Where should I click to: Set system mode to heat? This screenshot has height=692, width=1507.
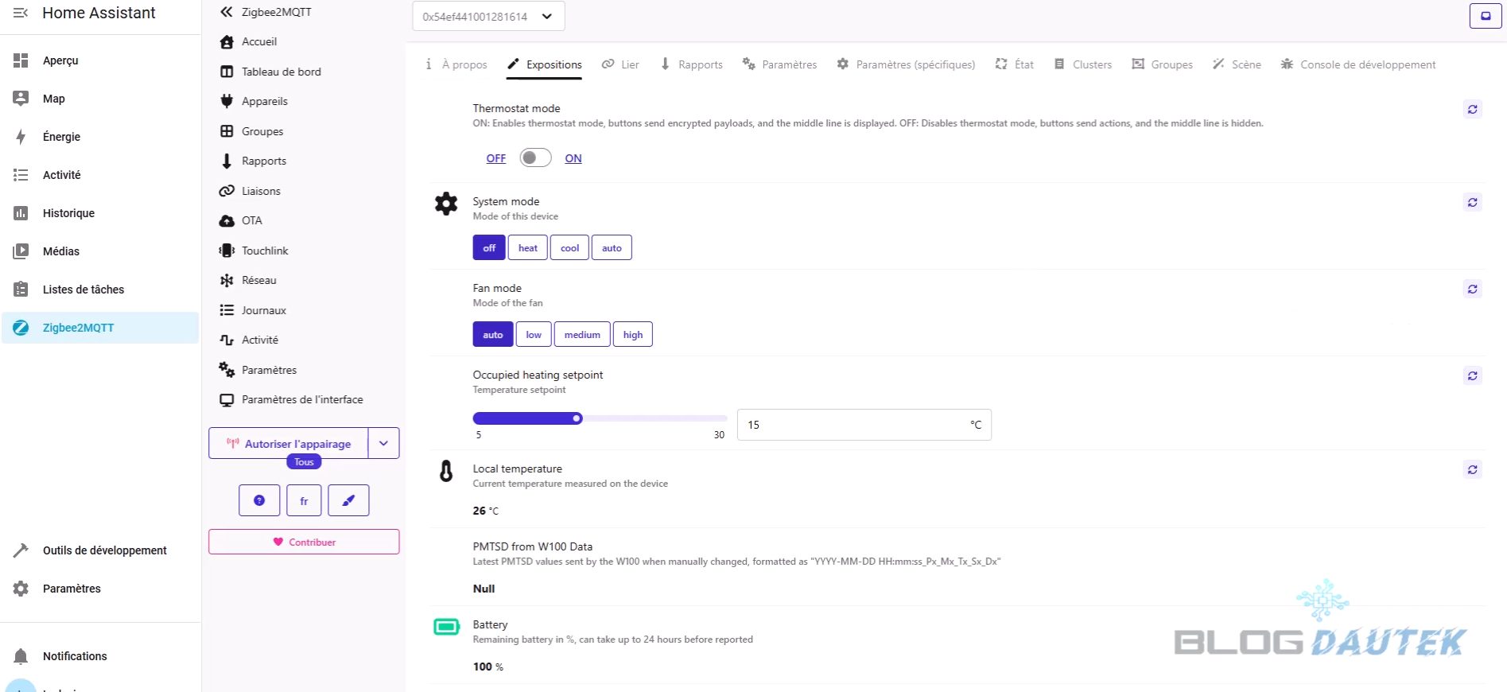tap(527, 248)
